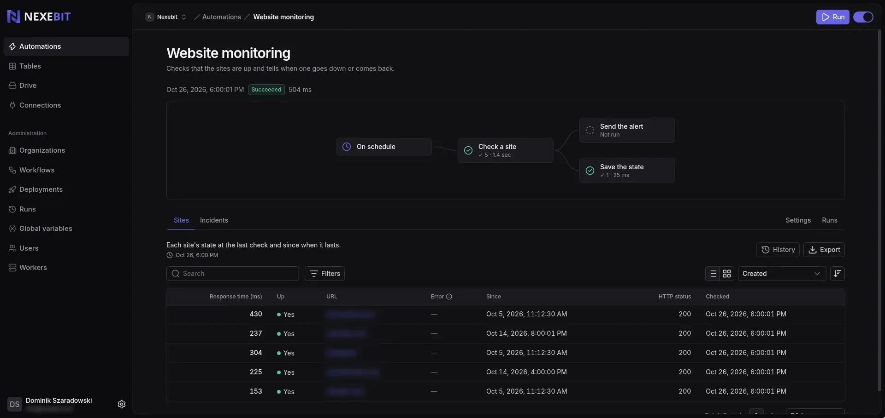
Task: Click the URL link in the 153 ms row
Action: (x=345, y=392)
